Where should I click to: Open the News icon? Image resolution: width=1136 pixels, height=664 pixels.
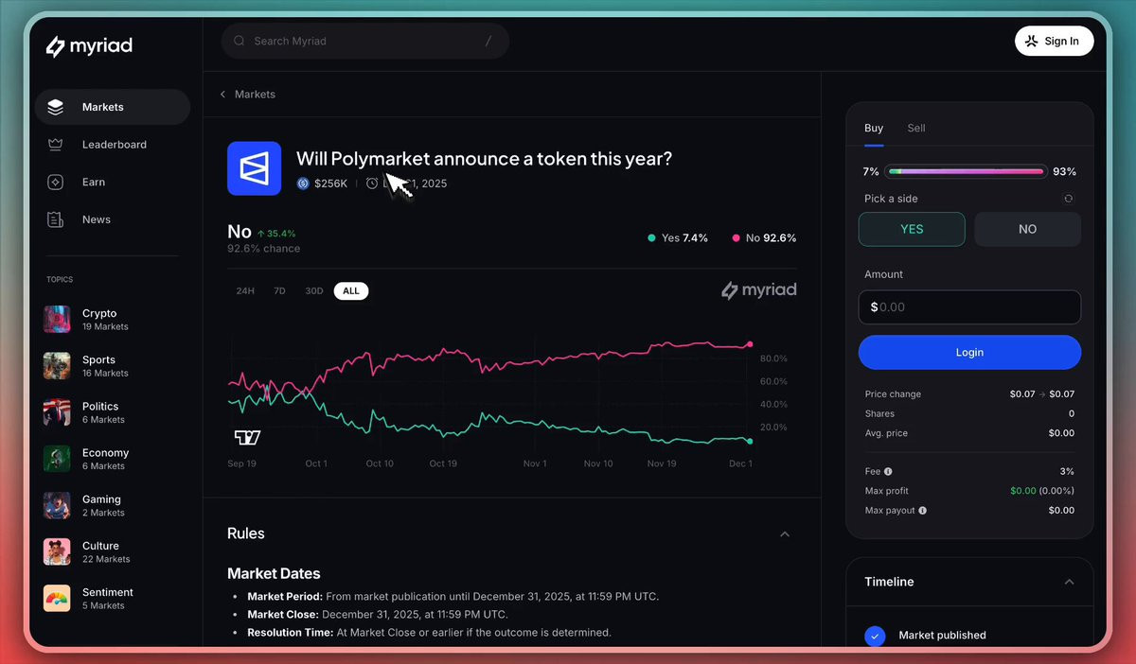pos(56,219)
